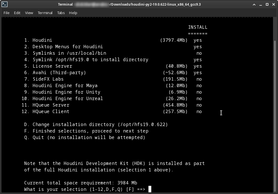Click the terminal icon in the title bar
This screenshot has width=278, height=194.
5,4
